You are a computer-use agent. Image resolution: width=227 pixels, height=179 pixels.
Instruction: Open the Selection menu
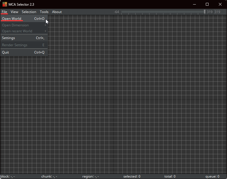pos(29,12)
